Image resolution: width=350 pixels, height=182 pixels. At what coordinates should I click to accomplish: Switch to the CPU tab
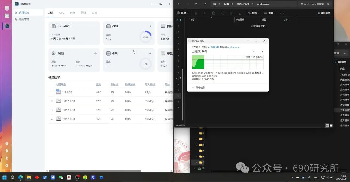(62, 13)
